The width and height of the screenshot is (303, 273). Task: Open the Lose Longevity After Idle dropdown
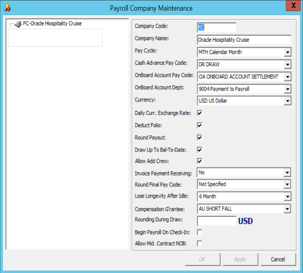[x=287, y=196]
